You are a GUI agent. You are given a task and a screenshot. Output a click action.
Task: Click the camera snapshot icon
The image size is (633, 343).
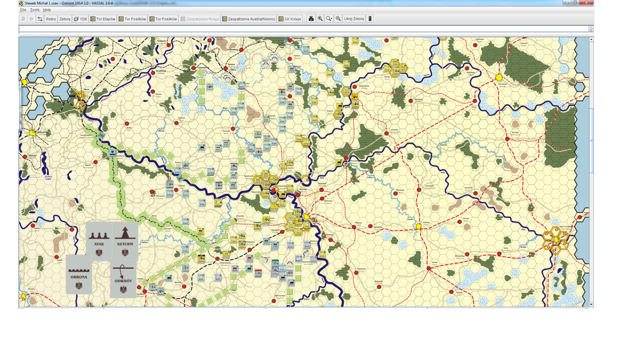[311, 19]
